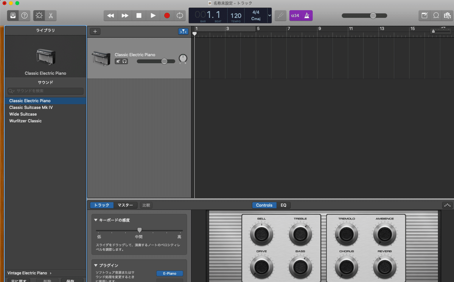Start recording with the red Record button
This screenshot has height=282, width=454.
click(x=167, y=15)
